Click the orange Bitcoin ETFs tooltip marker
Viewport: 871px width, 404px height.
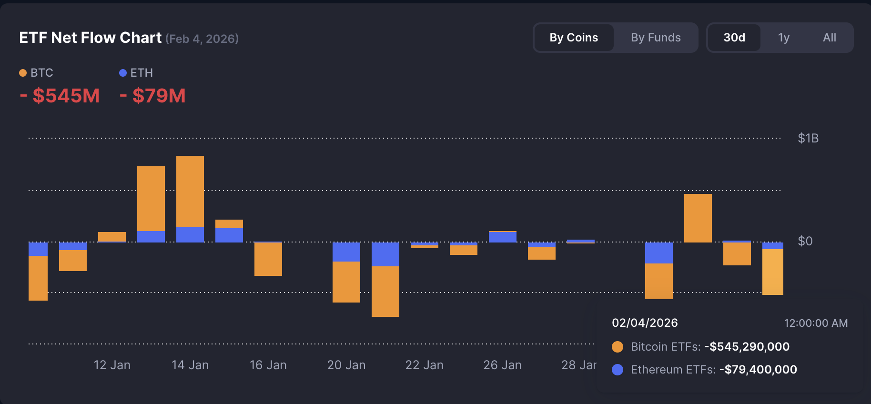point(618,347)
